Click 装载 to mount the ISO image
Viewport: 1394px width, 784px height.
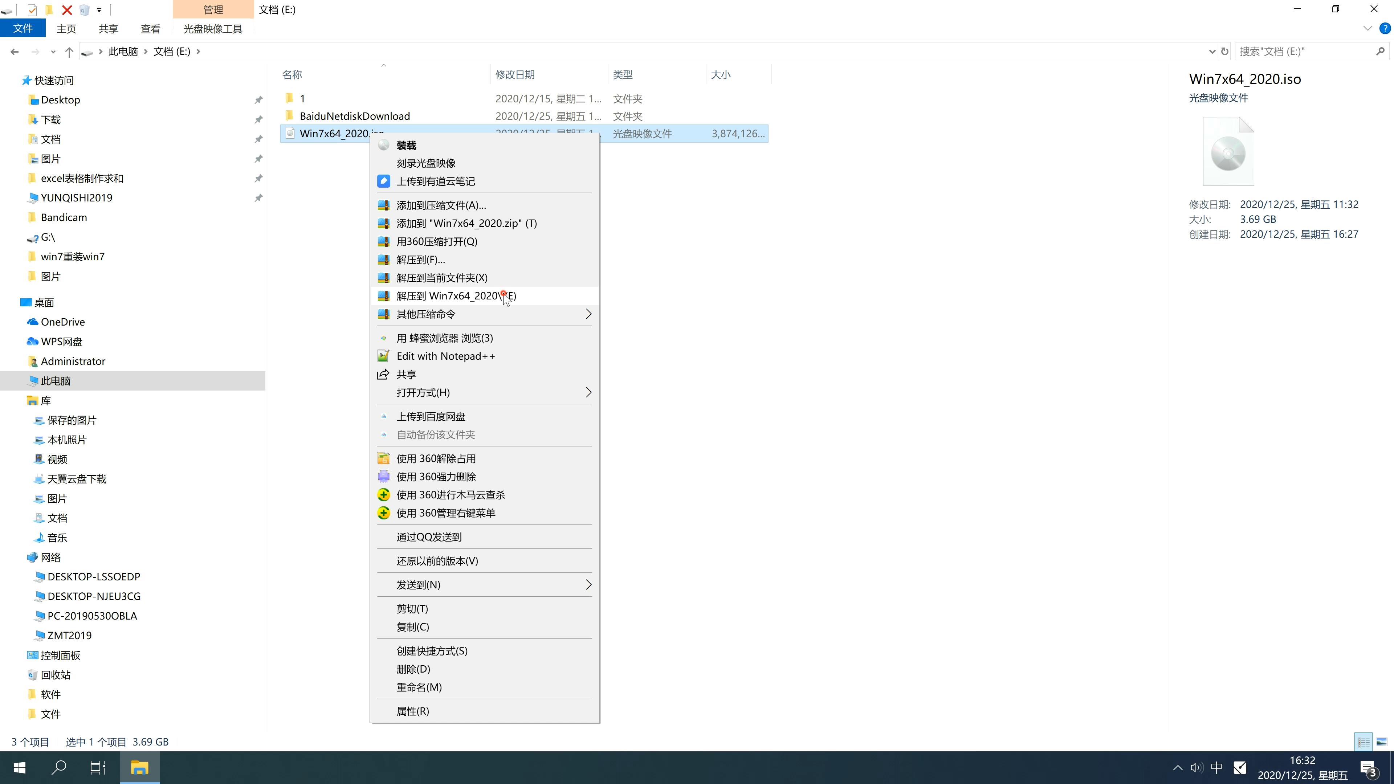point(406,144)
